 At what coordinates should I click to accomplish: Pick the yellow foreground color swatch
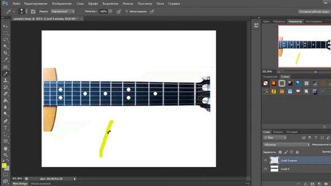pyautogui.click(x=4, y=166)
